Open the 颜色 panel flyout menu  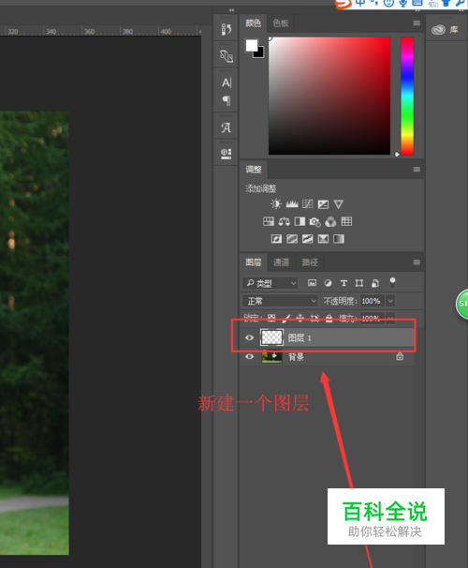coord(417,23)
